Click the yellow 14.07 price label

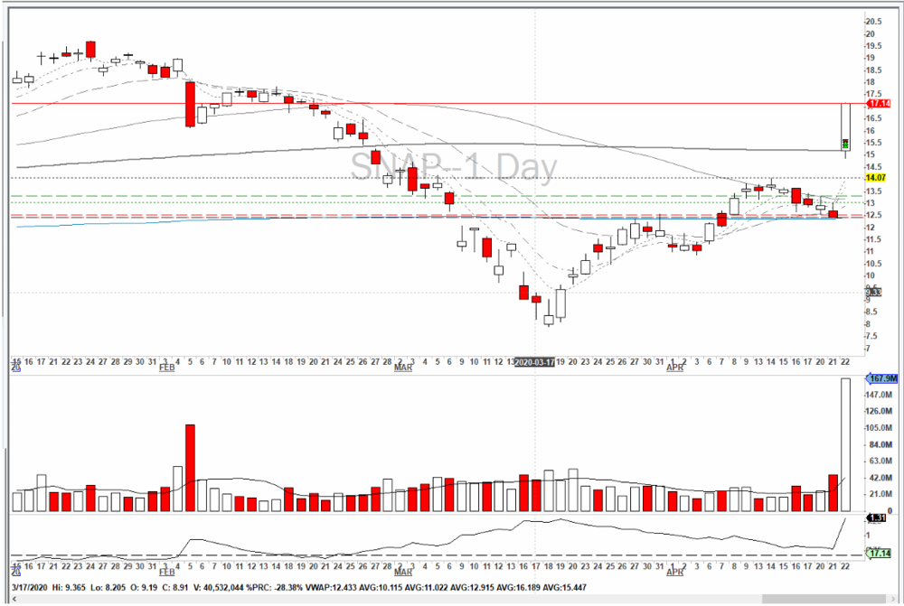pyautogui.click(x=873, y=178)
